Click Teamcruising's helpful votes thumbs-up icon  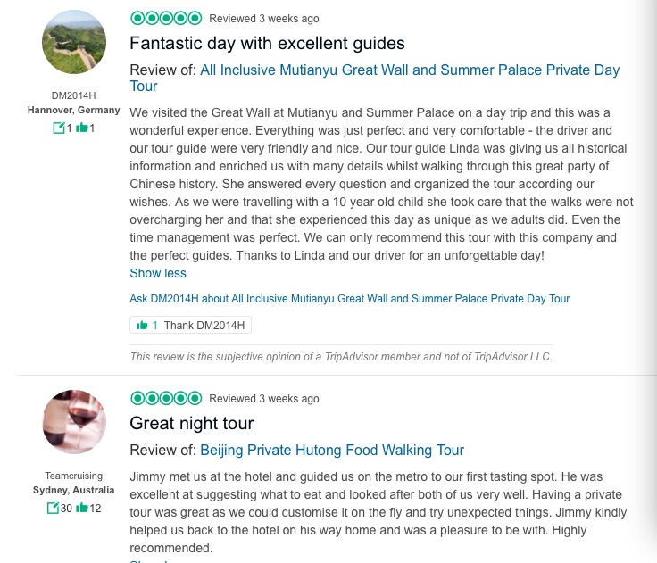tap(82, 509)
